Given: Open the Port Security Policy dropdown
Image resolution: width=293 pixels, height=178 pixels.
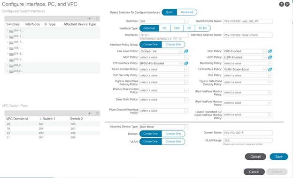Looking at the screenshot, I should (x=186, y=75).
